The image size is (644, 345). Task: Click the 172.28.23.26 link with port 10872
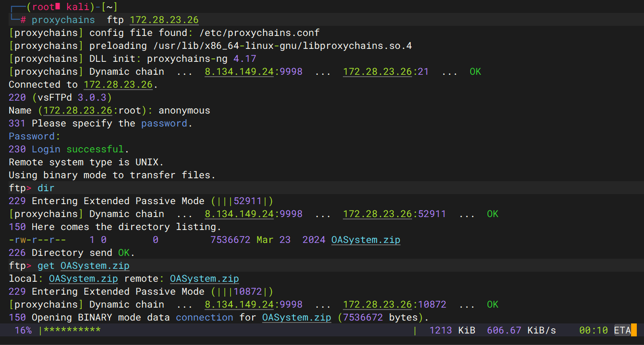pyautogui.click(x=377, y=305)
